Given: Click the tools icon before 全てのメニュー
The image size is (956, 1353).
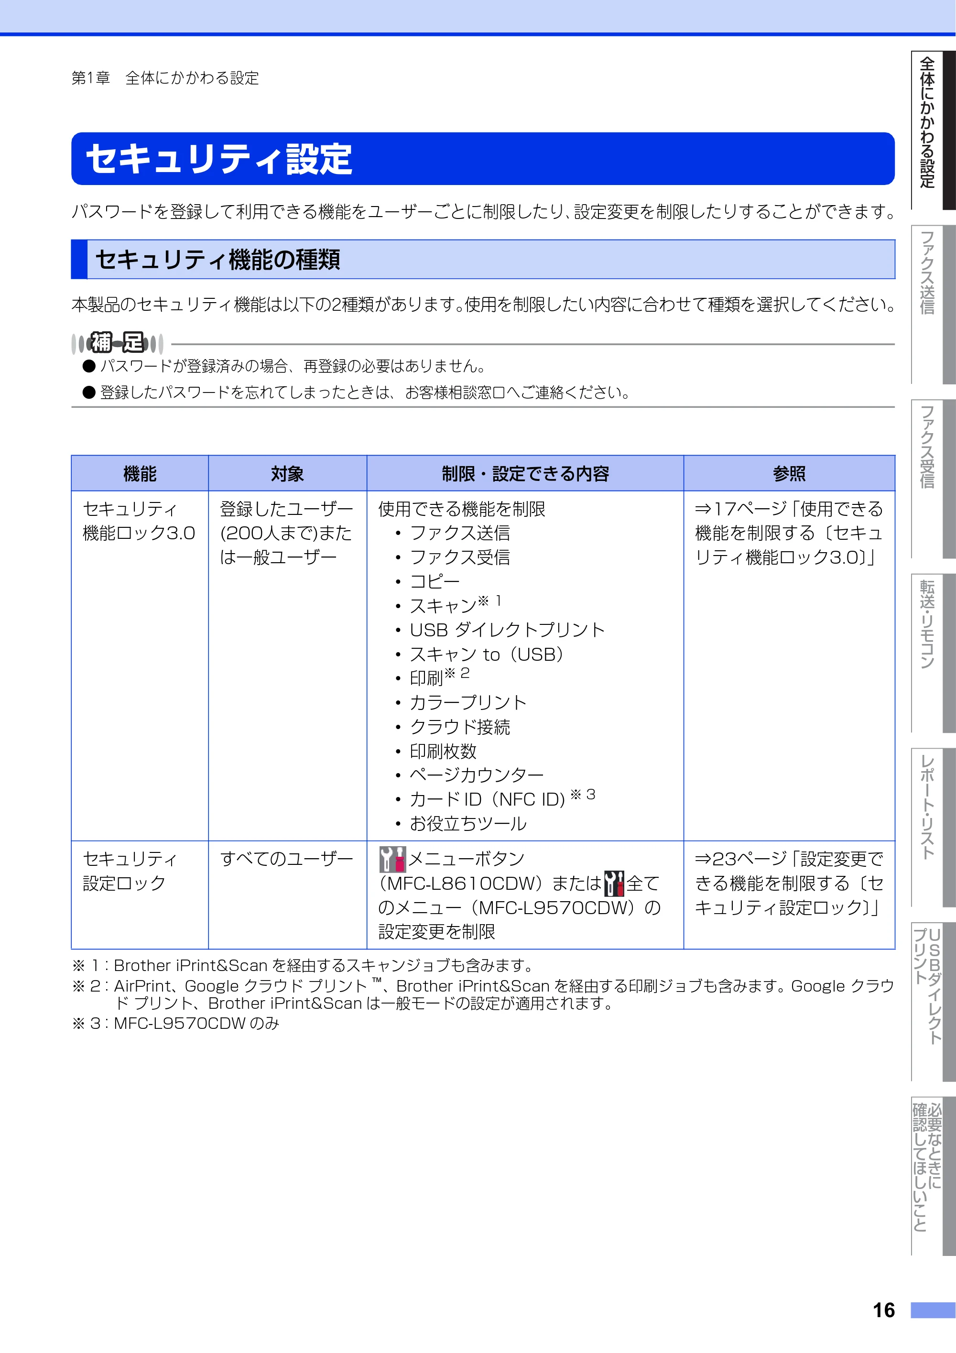Looking at the screenshot, I should (x=614, y=884).
